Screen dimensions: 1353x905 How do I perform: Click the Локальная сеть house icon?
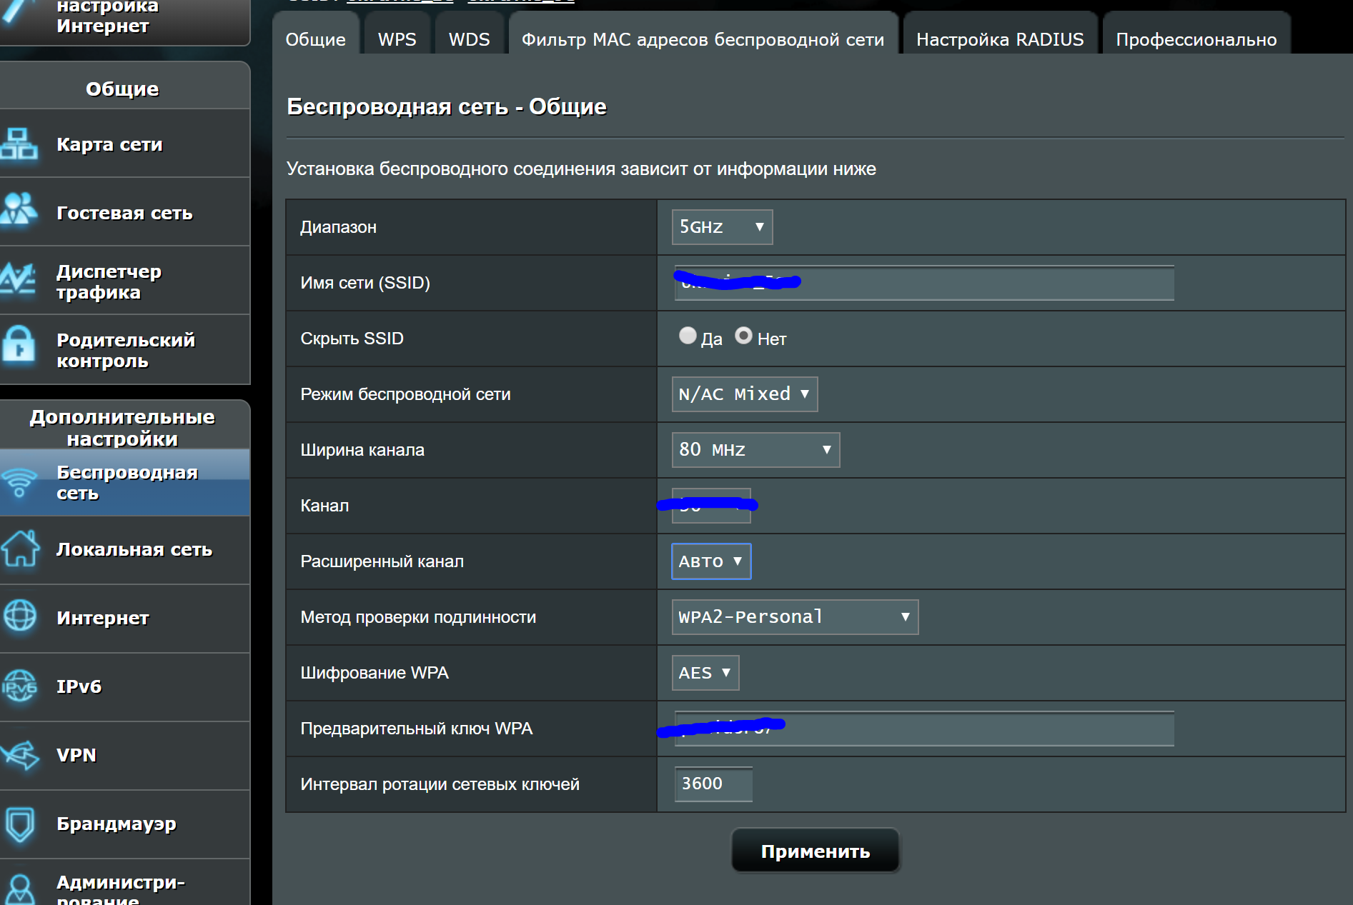(x=20, y=549)
